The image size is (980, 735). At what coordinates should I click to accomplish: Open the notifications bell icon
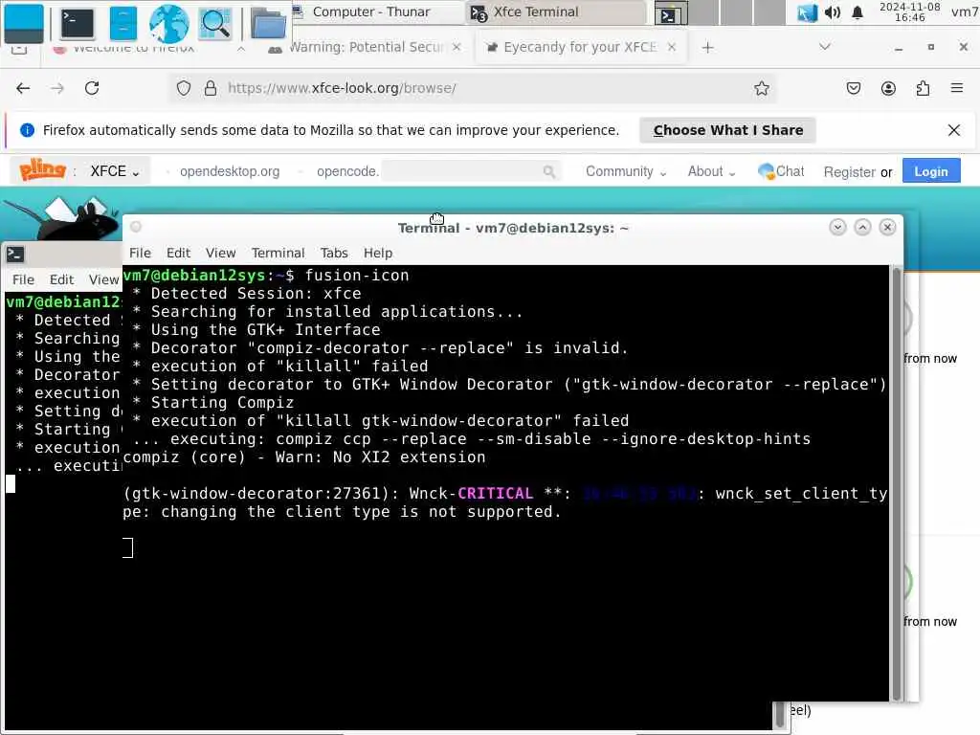pyautogui.click(x=857, y=12)
